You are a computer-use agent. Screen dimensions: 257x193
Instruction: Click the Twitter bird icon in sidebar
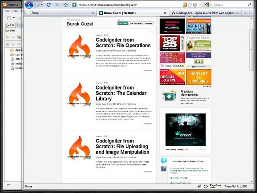(x=164, y=161)
